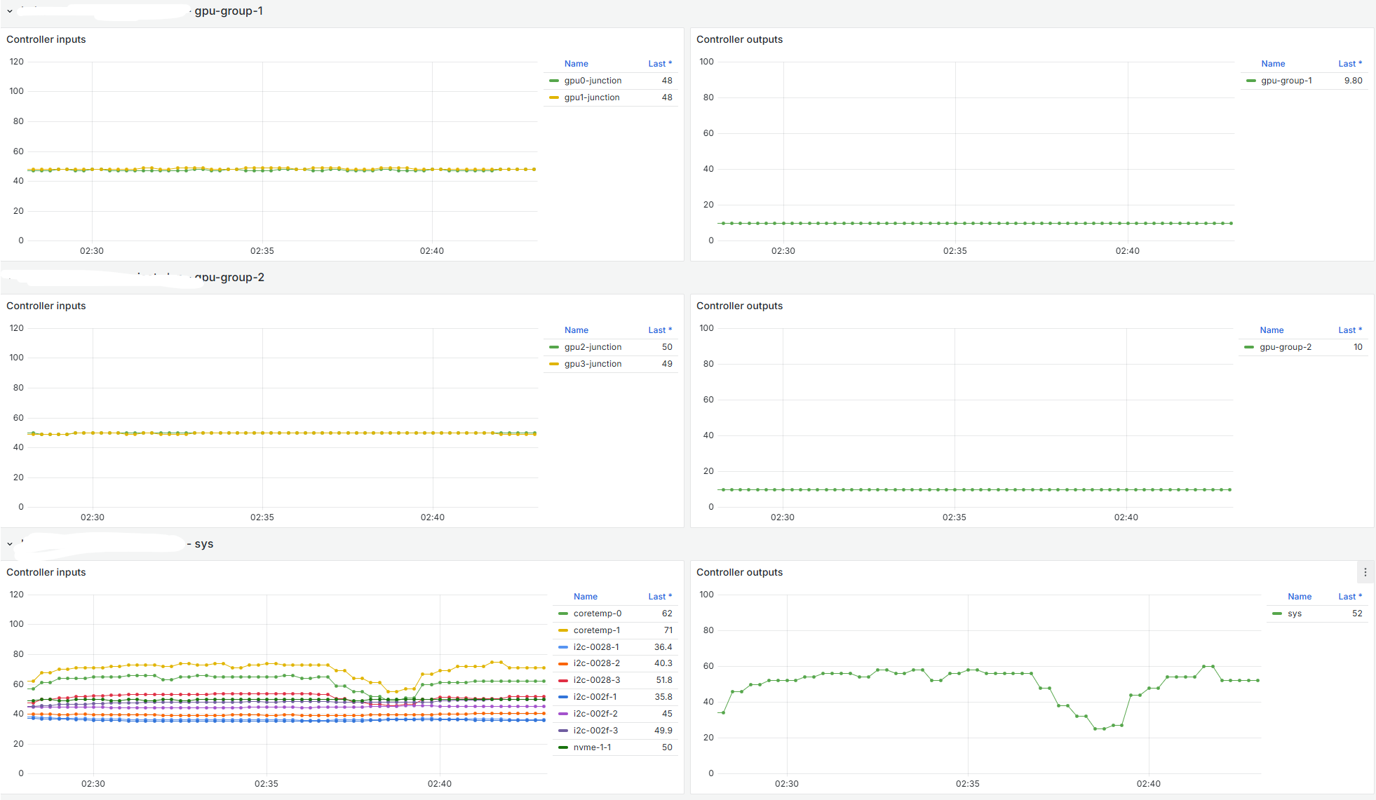Sort gpu-group-2 inputs legend by Last

click(660, 330)
